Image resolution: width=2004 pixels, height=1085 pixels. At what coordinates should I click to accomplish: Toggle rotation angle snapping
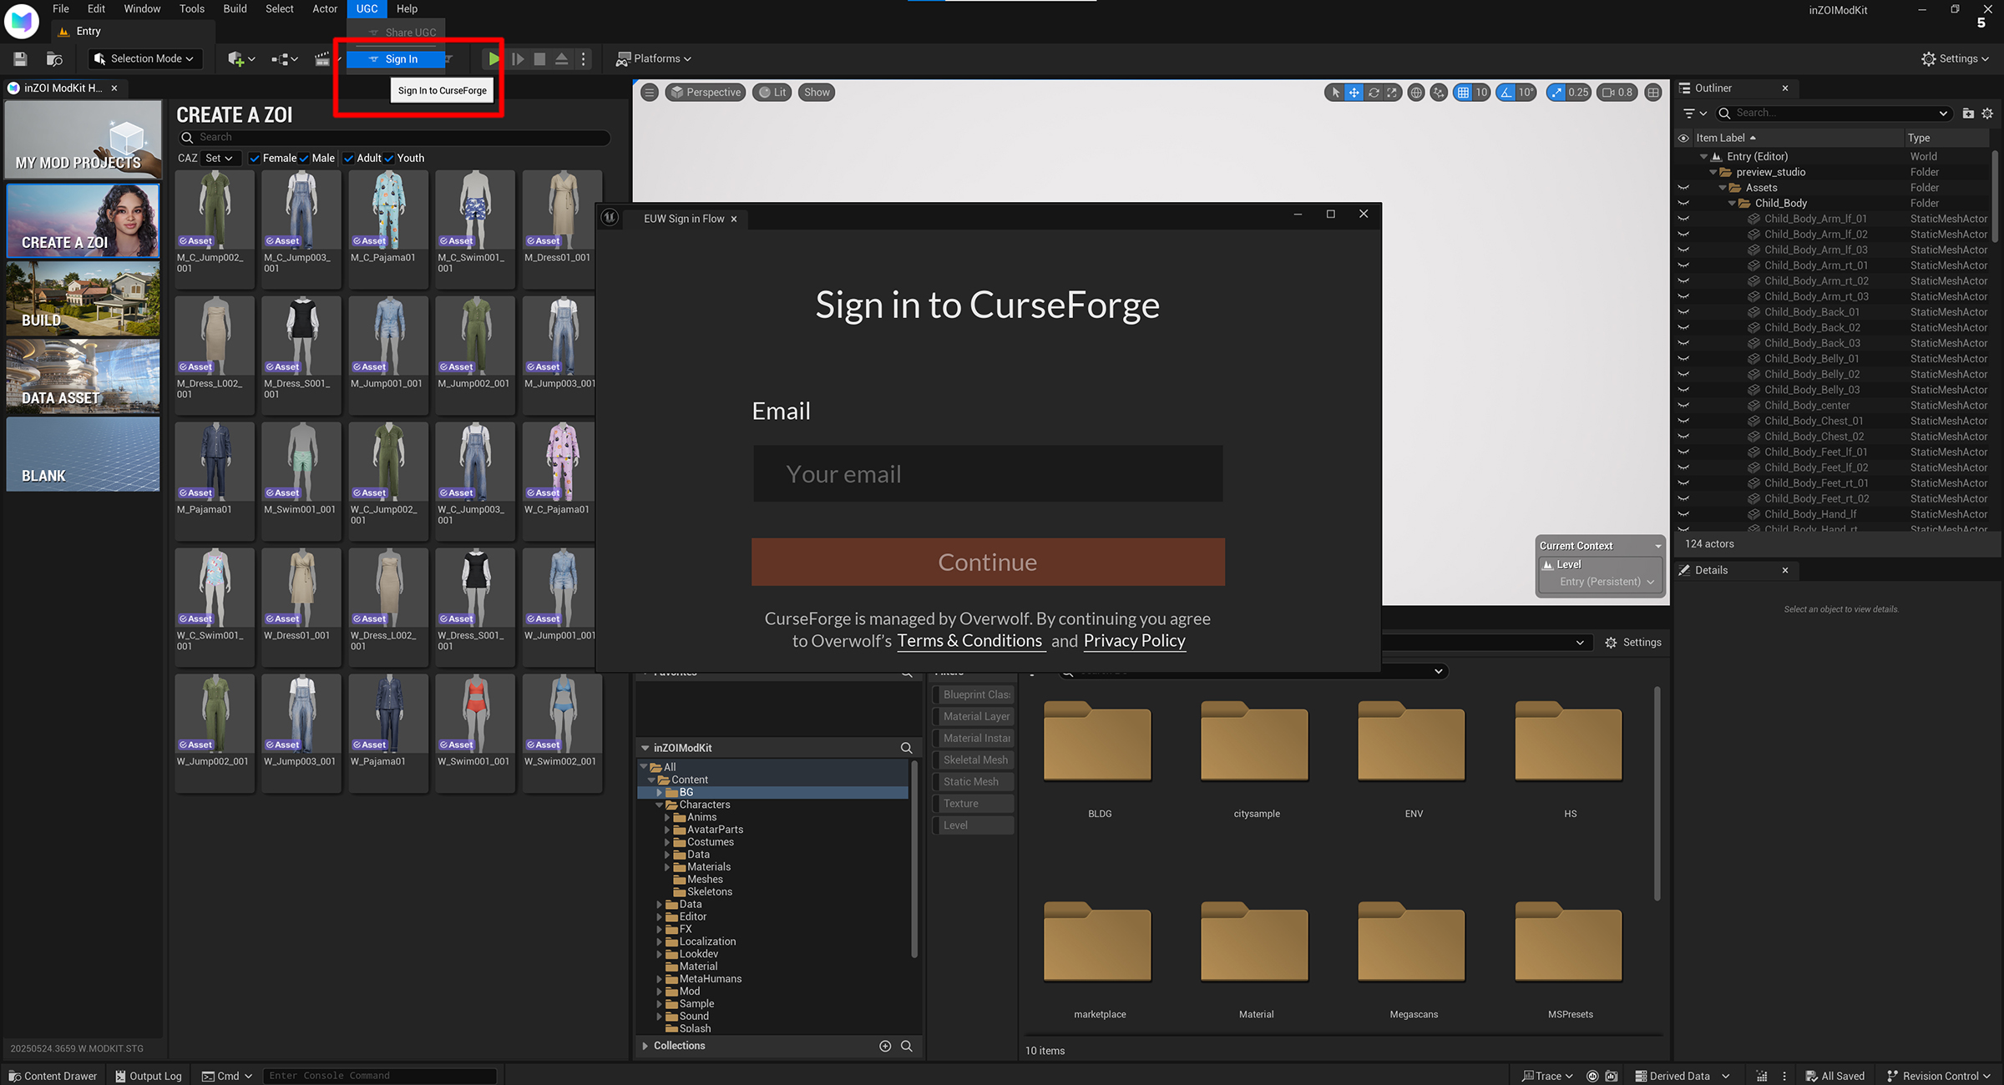point(1506,93)
